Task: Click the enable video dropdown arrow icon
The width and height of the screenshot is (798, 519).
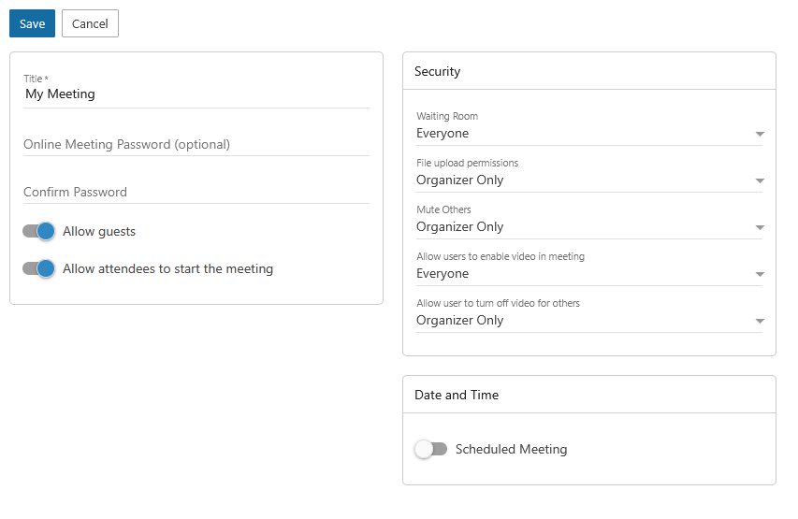Action: pyautogui.click(x=760, y=275)
